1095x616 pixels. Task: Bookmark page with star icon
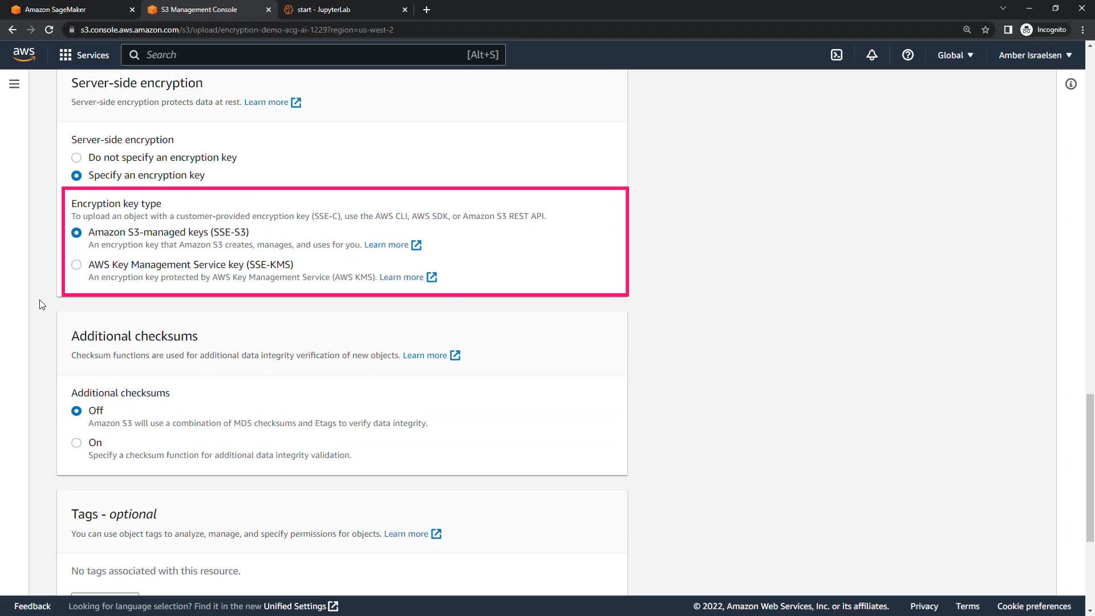[985, 30]
